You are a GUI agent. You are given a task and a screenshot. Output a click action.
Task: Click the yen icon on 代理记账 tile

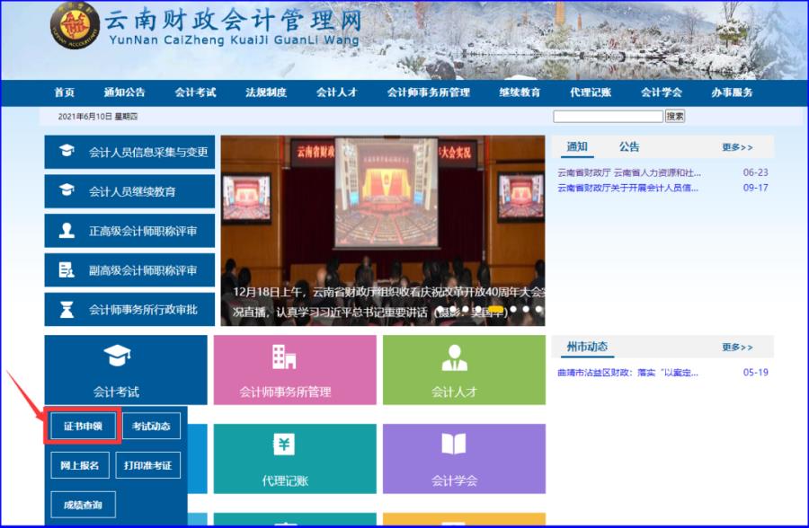pyautogui.click(x=284, y=444)
